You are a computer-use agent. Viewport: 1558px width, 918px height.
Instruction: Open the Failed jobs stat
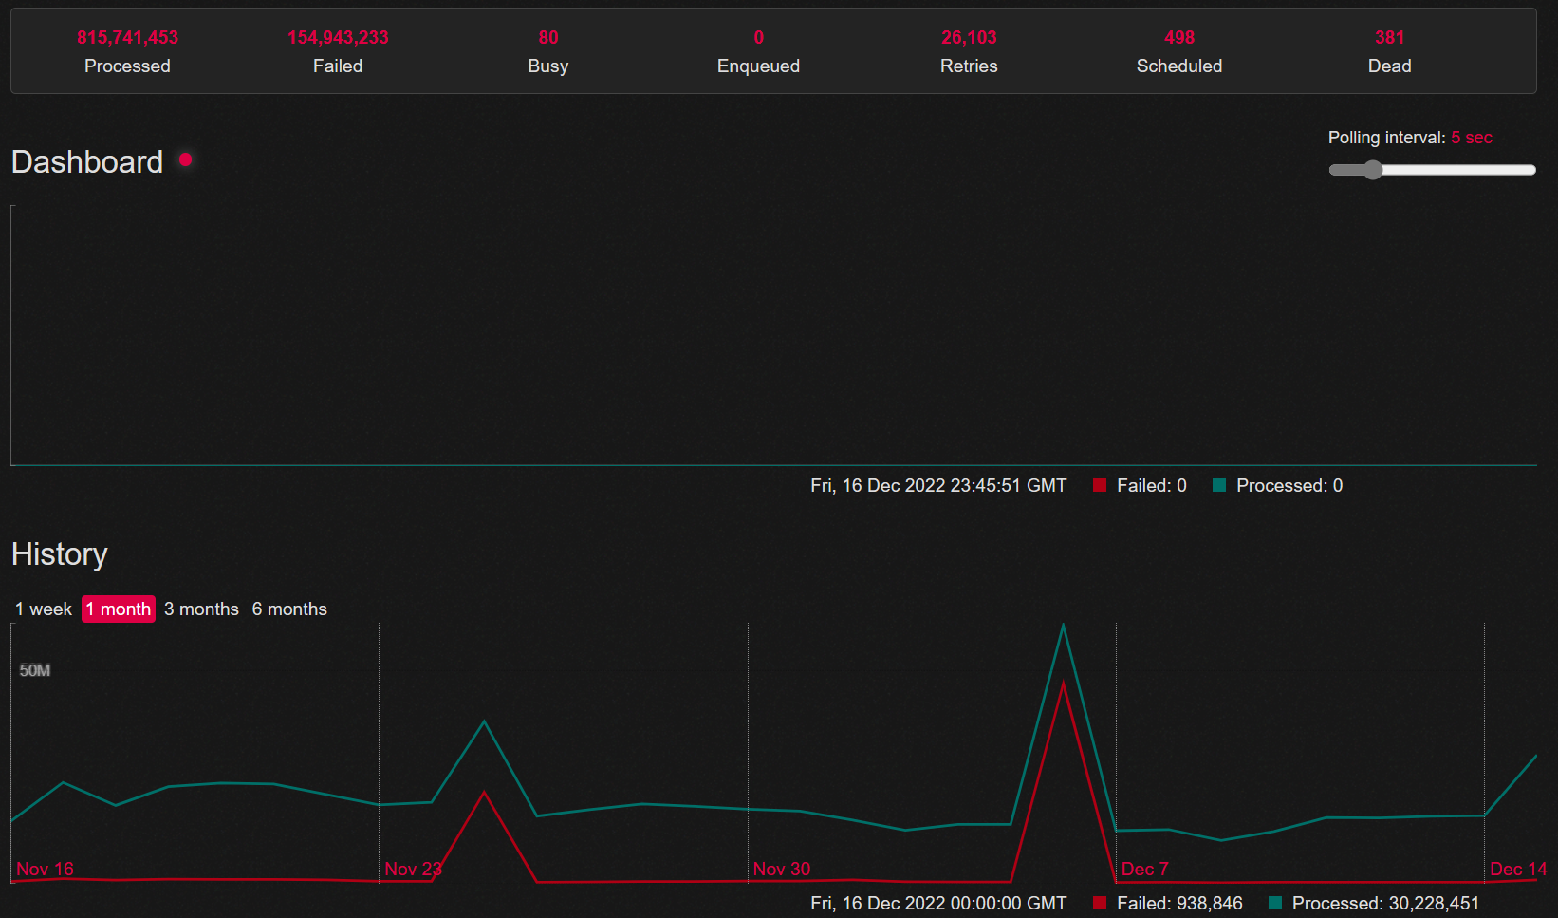pos(338,51)
